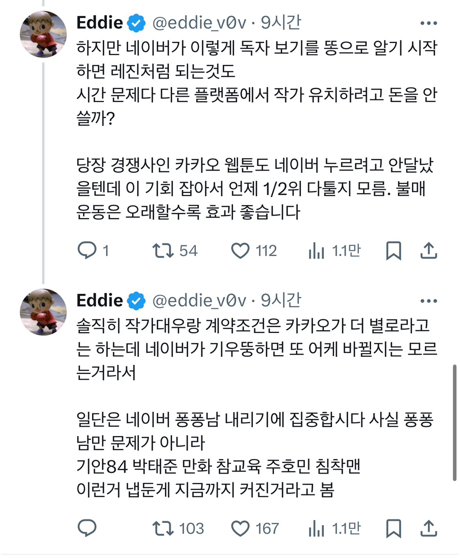Open the reply icon on the first tweet
Image resolution: width=460 pixels, height=558 pixels.
[88, 251]
